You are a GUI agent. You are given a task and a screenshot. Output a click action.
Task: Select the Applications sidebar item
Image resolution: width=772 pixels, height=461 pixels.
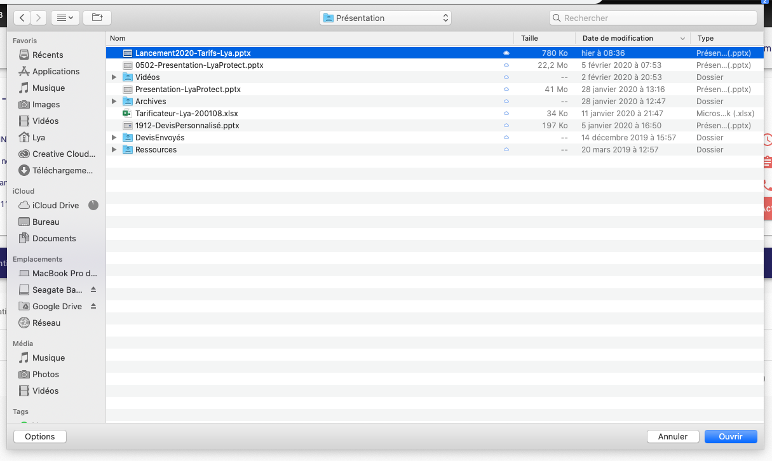point(56,71)
